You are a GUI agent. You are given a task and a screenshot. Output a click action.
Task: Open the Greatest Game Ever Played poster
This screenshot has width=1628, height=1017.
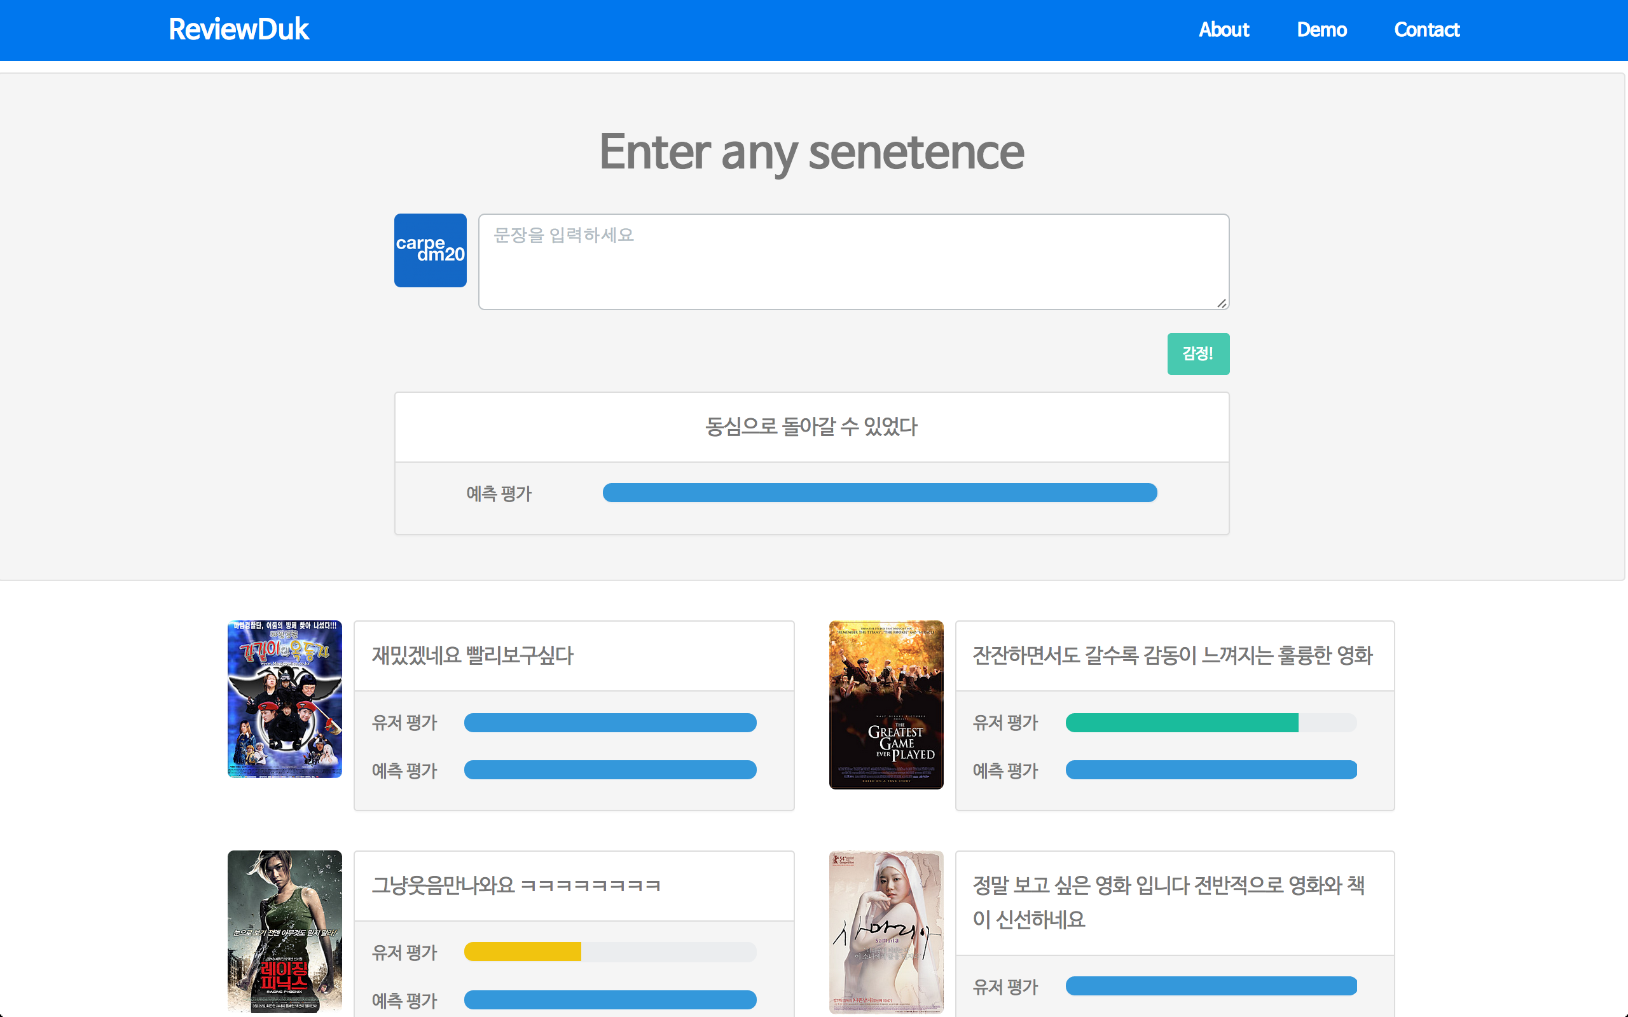[x=886, y=704]
